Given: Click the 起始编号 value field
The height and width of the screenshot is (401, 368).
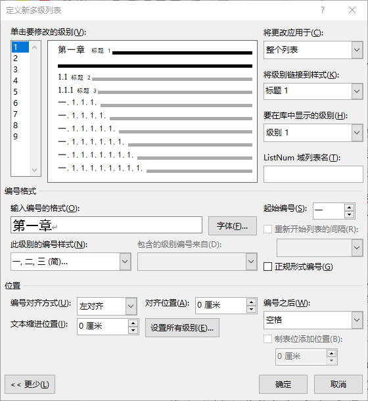Looking at the screenshot, I should point(329,211).
